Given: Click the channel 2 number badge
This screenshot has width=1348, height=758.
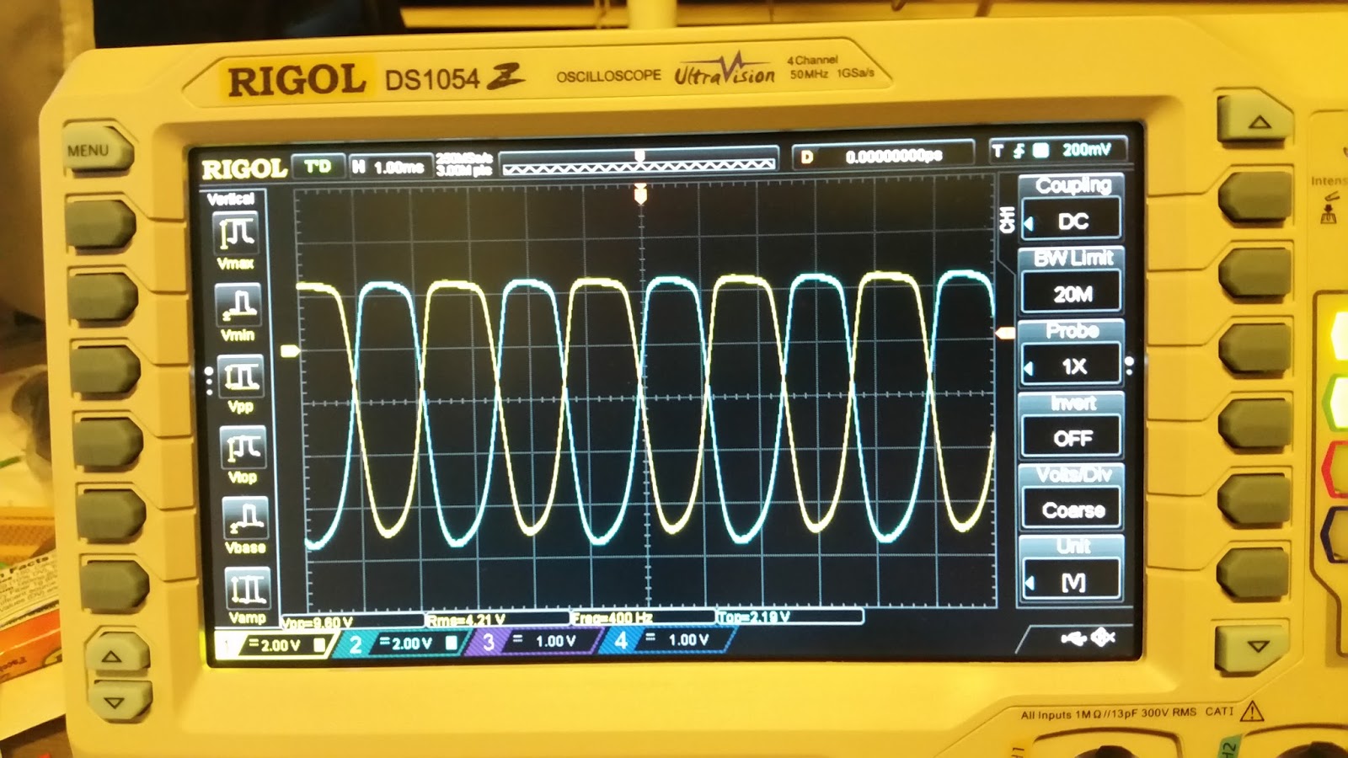Looking at the screenshot, I should coord(356,644).
